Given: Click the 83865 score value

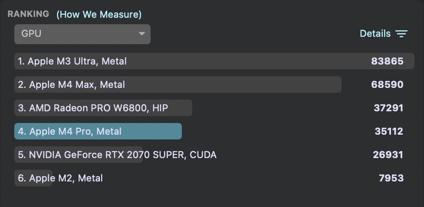Looking at the screenshot, I should (x=387, y=61).
